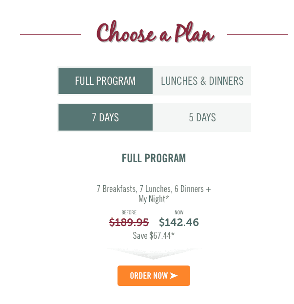294x304 pixels.
Task: Click the Save $67.44* text
Action: (x=154, y=236)
